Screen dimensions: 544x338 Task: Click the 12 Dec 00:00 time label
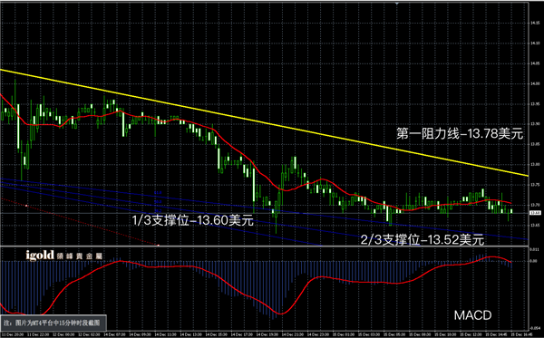pos(63,335)
